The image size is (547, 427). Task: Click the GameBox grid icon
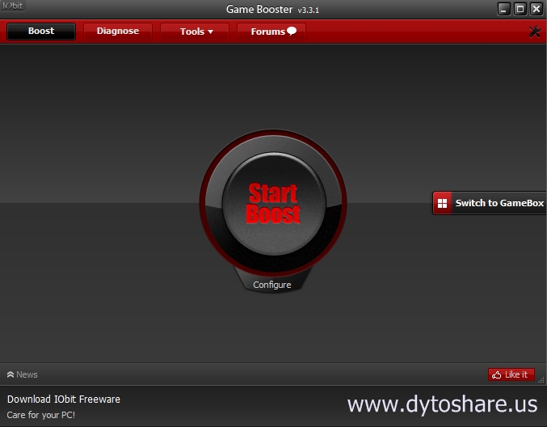point(442,203)
